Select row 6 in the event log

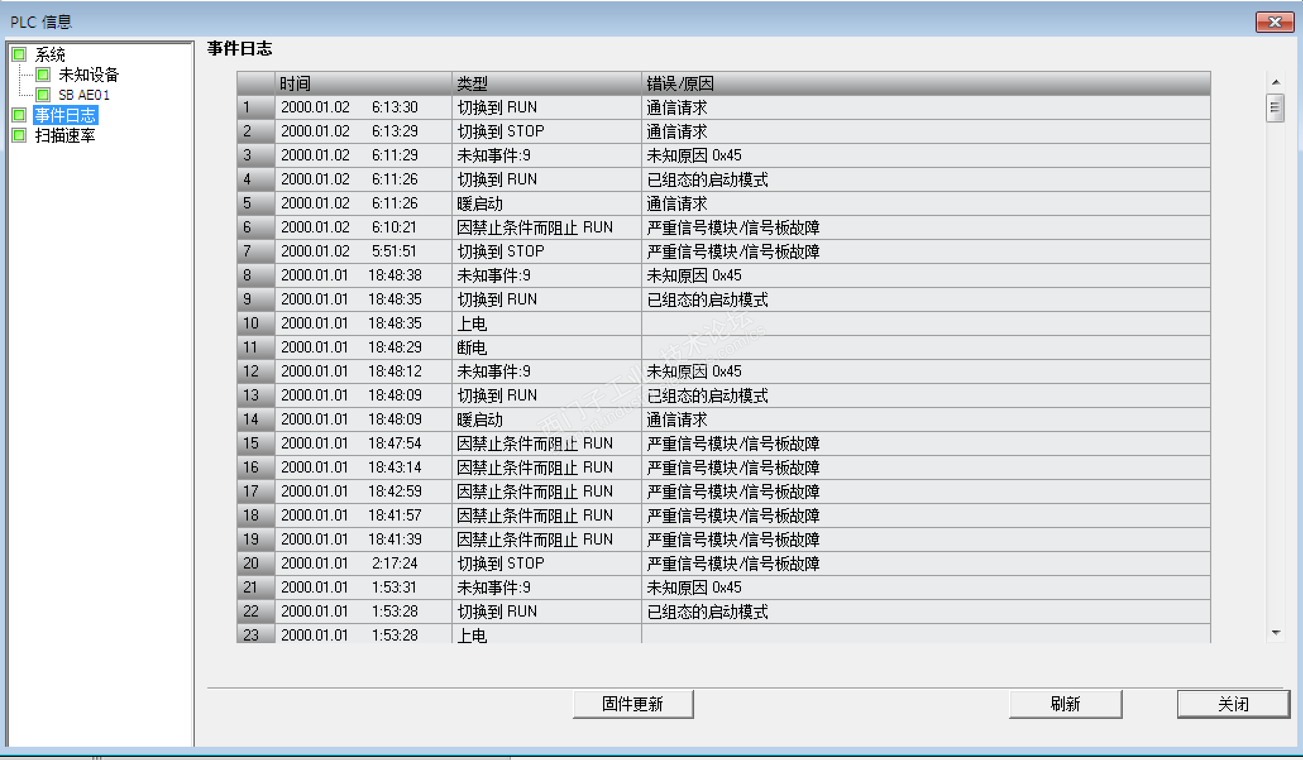255,227
